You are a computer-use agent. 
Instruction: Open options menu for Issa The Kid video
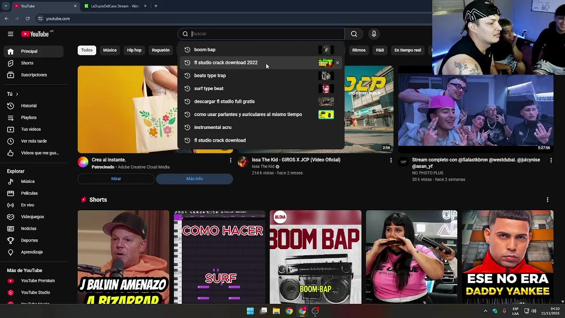(391, 160)
